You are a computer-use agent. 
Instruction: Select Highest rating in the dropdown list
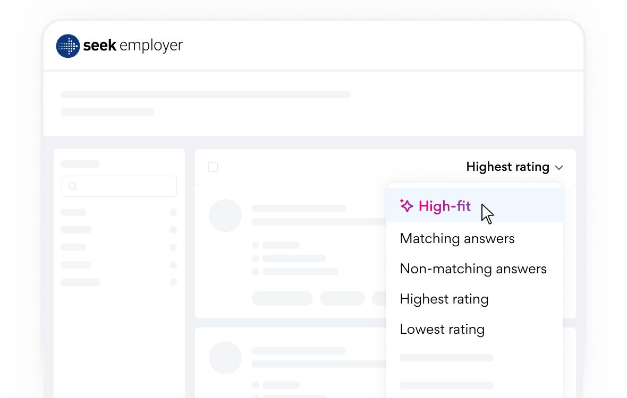[444, 299]
